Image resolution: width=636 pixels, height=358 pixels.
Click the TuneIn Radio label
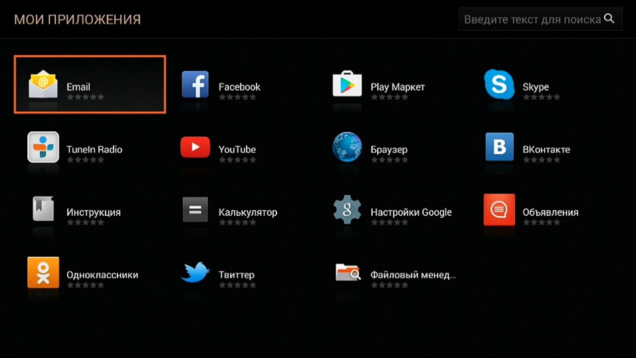94,149
